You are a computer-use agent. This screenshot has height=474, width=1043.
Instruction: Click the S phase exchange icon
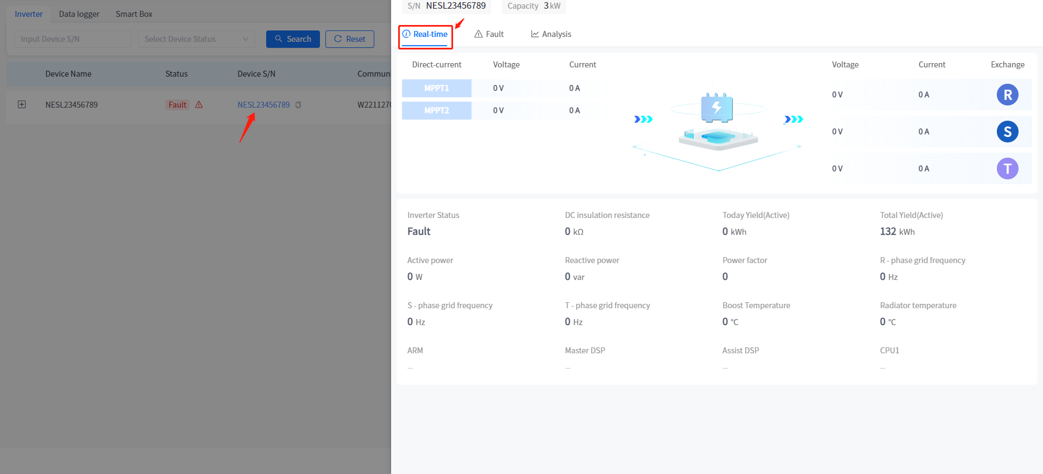click(x=1007, y=132)
